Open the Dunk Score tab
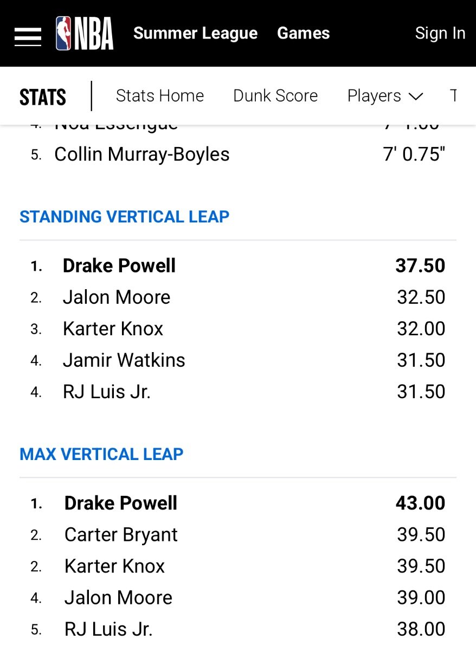The width and height of the screenshot is (476, 651). click(275, 96)
